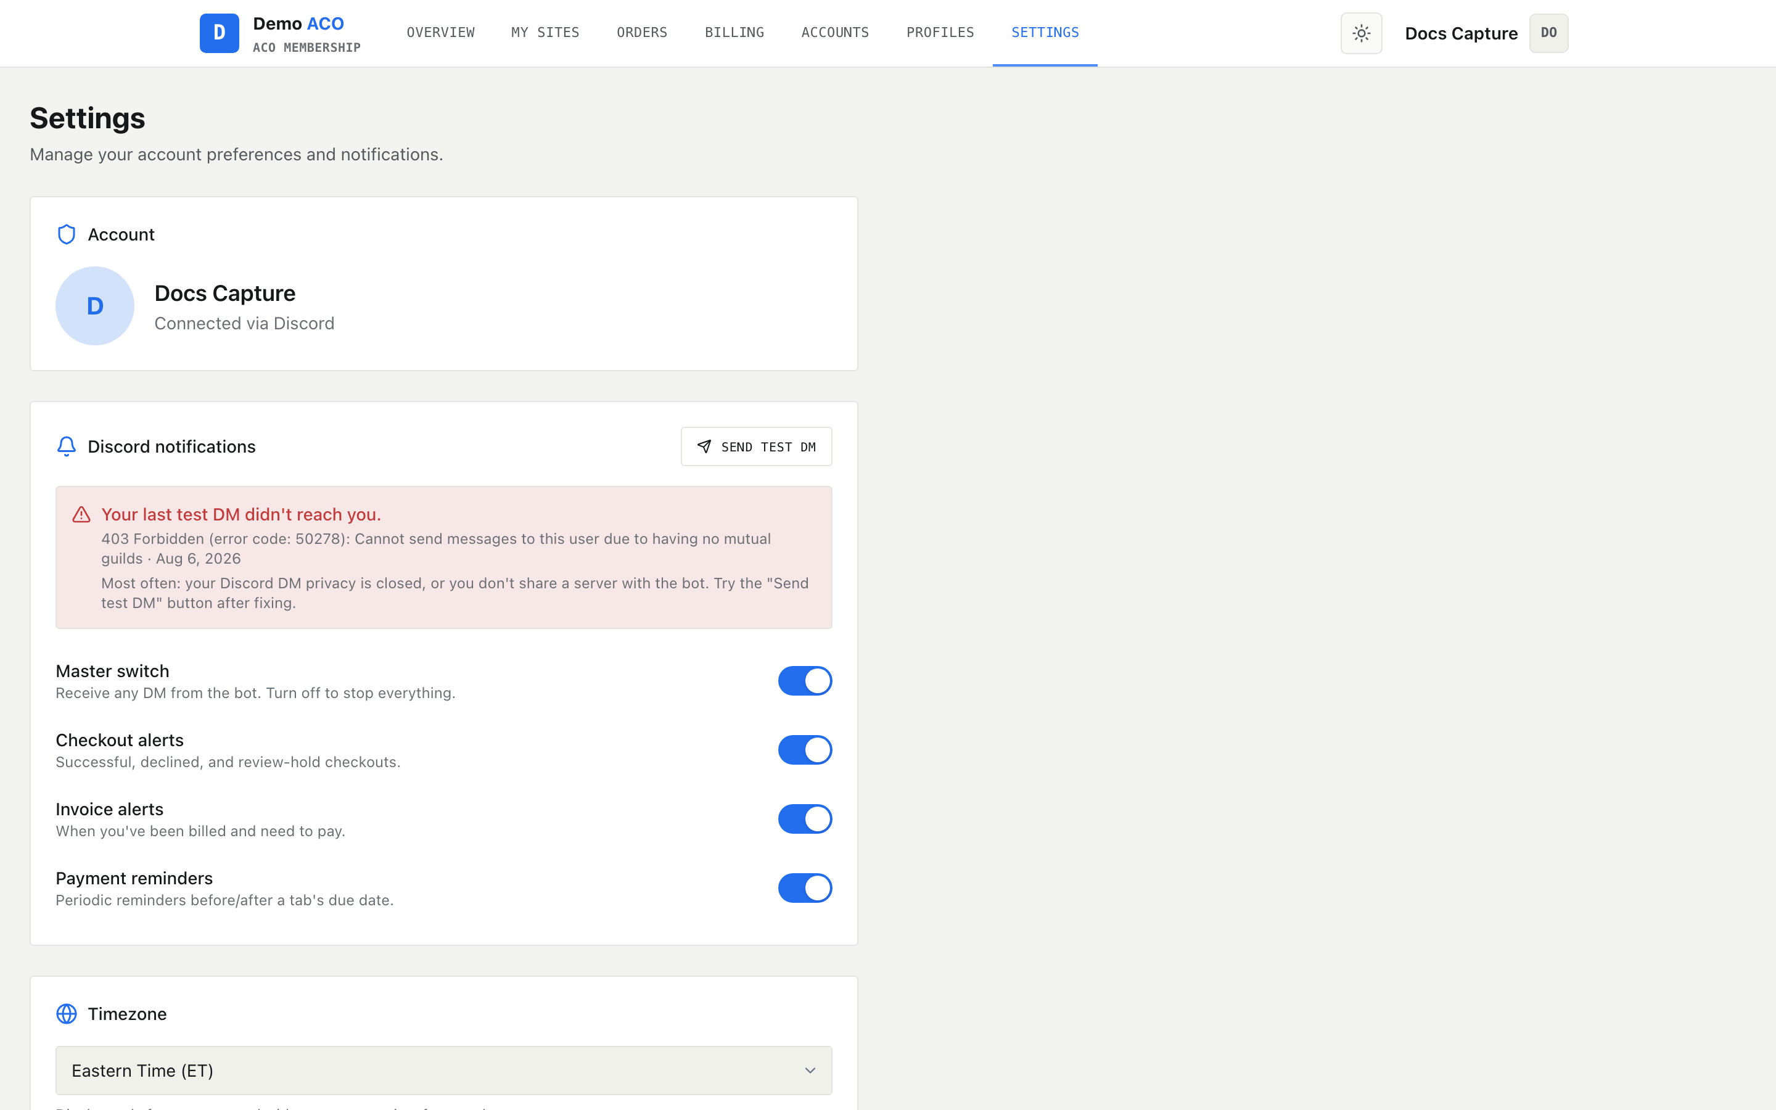
Task: Click the red warning triangle icon
Action: point(81,515)
